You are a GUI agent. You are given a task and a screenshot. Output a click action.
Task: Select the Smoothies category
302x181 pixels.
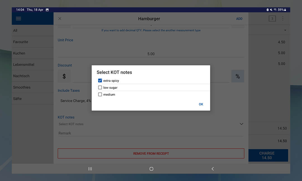tap(22, 87)
